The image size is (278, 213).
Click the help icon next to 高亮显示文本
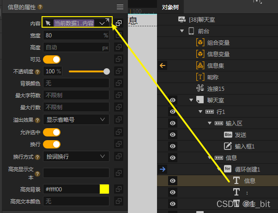coord(37,174)
